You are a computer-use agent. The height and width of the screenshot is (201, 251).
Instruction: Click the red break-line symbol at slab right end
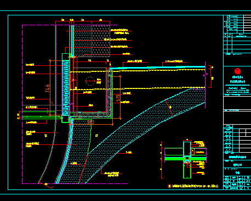[206, 75]
